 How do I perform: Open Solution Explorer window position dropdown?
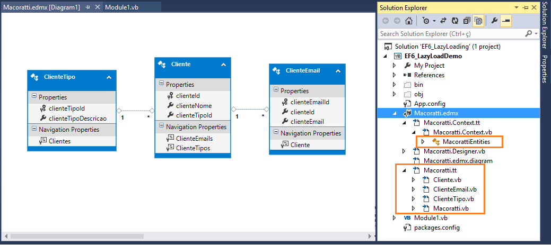pos(517,8)
